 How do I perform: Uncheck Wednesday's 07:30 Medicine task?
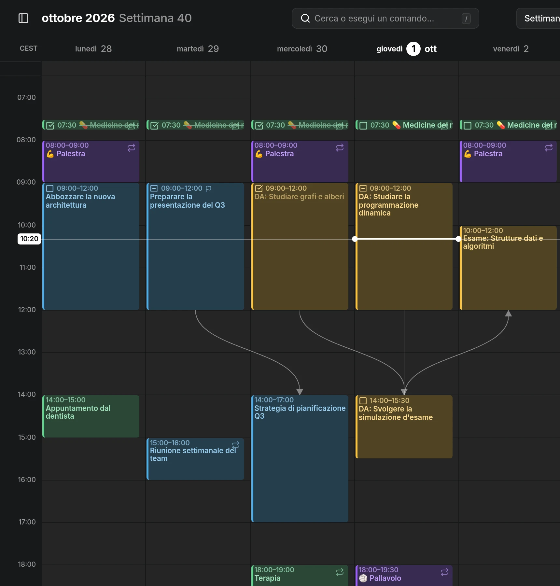click(x=259, y=125)
